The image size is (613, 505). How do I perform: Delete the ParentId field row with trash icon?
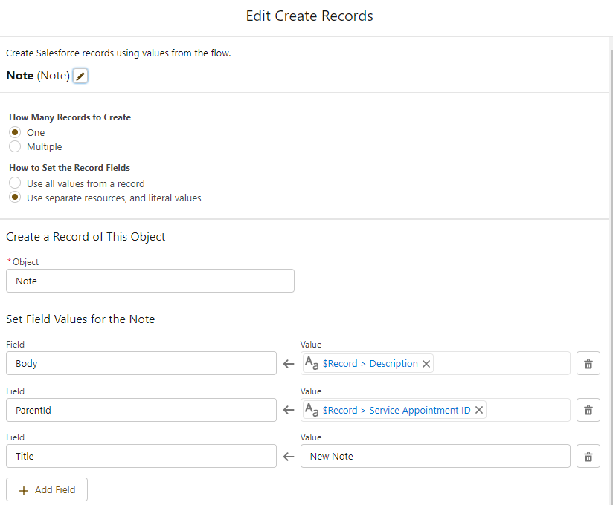coord(588,410)
